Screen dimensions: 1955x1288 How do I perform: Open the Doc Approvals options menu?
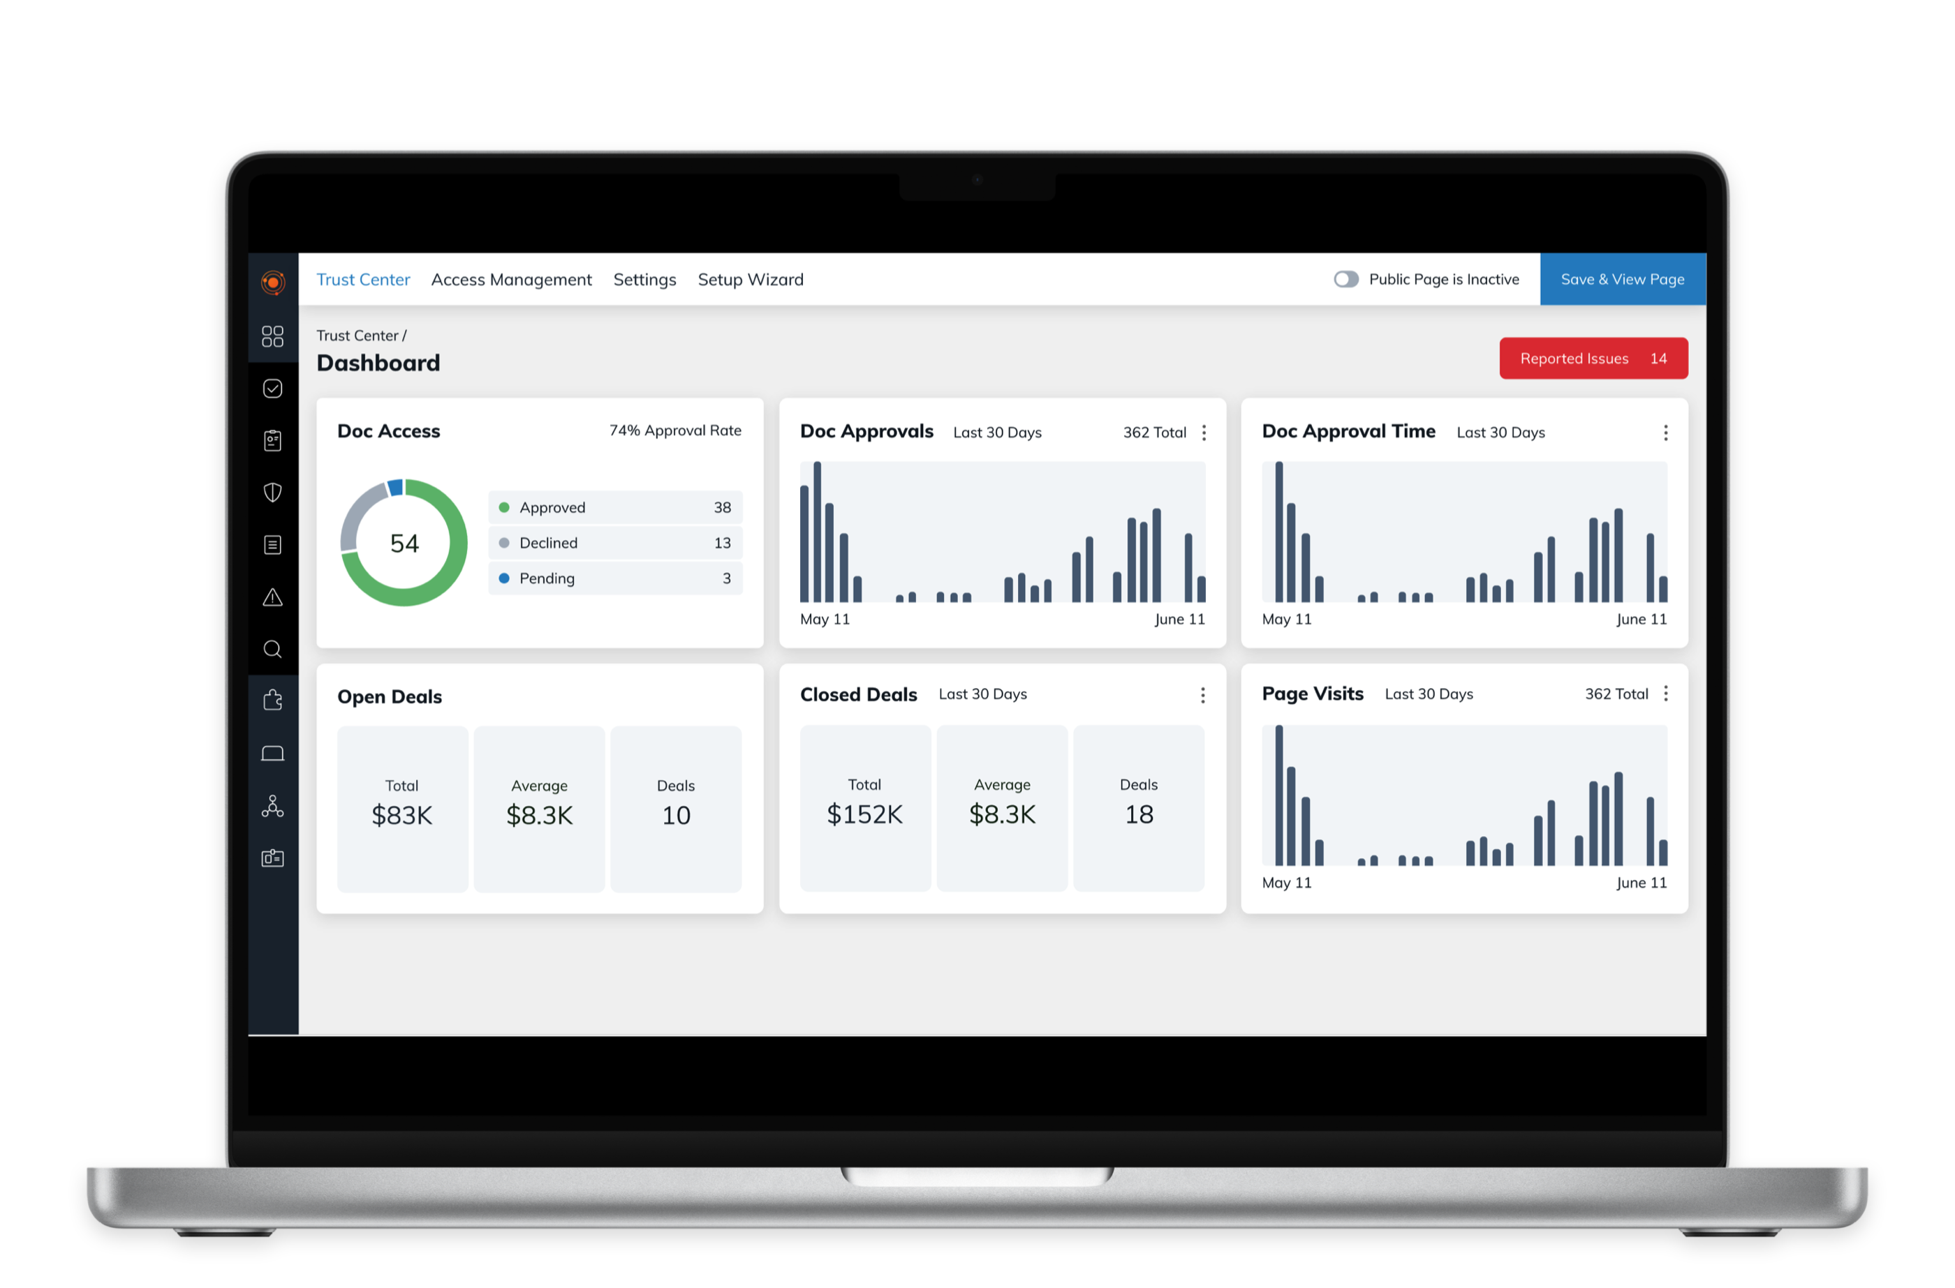click(x=1204, y=432)
